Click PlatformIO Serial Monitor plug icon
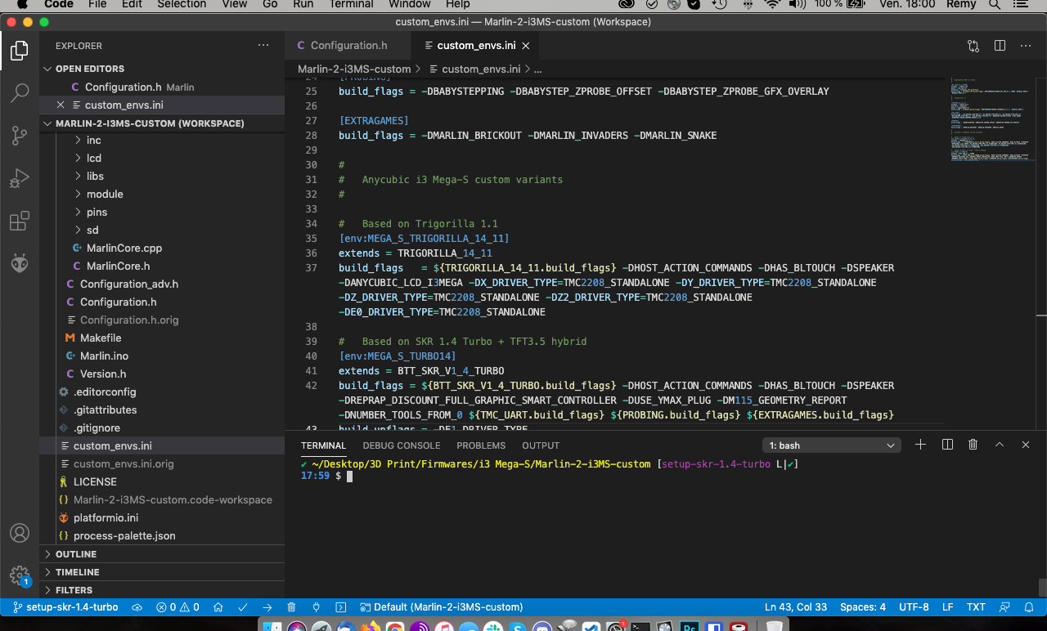The image size is (1047, 631). click(317, 607)
